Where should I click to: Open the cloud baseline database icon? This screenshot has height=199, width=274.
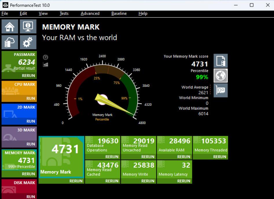pos(10,42)
